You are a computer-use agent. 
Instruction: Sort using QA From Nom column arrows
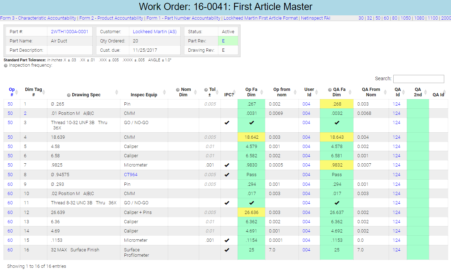386,92
